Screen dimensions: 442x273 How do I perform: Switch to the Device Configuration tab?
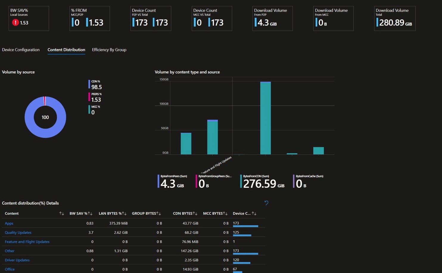pos(21,50)
